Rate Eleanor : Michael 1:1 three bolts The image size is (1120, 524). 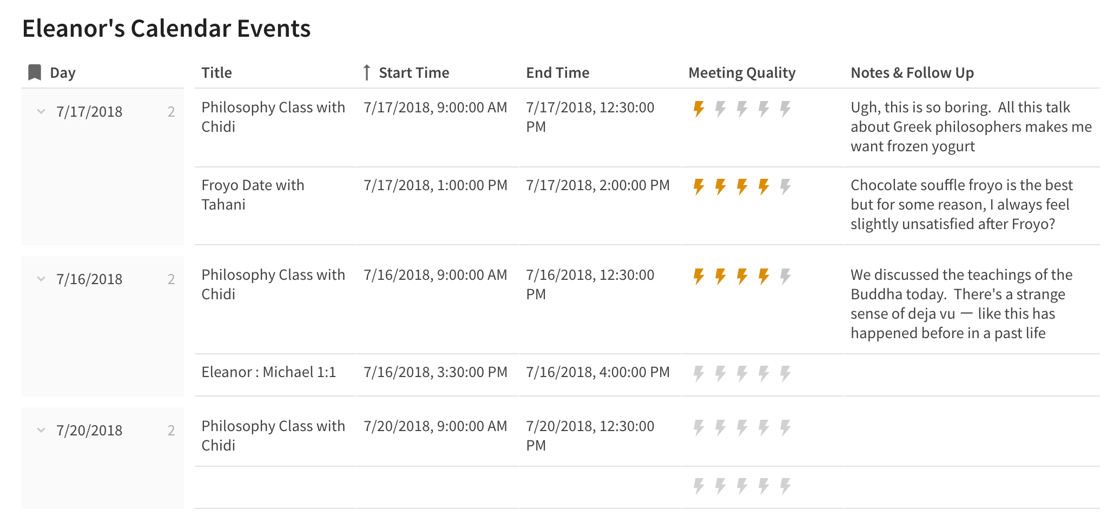742,373
